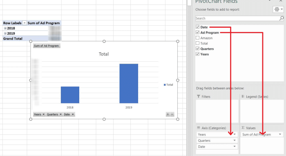Open the PivotChart Fields tools gear menu
Screen dimensions: 286x156
pyautogui.click(x=278, y=9)
